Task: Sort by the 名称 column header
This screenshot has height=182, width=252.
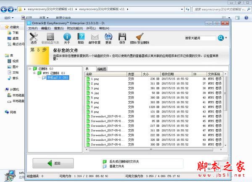Action: tap(106, 74)
